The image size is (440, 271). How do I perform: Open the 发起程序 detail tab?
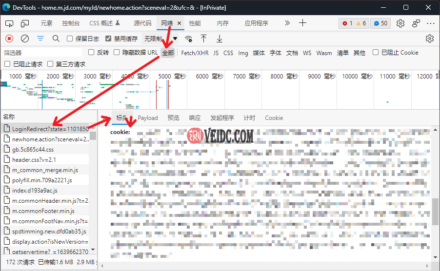click(x=222, y=117)
